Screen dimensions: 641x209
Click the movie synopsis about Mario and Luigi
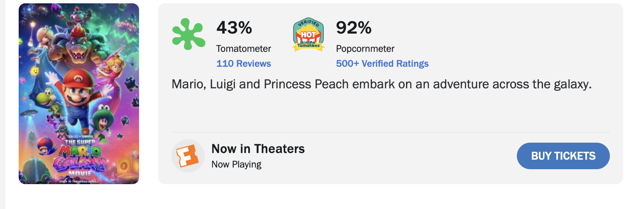(382, 84)
